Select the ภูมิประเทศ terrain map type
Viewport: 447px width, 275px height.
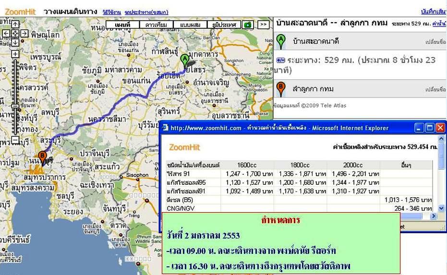pyautogui.click(x=224, y=24)
